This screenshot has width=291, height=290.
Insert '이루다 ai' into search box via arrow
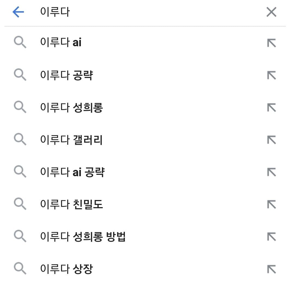click(x=271, y=43)
